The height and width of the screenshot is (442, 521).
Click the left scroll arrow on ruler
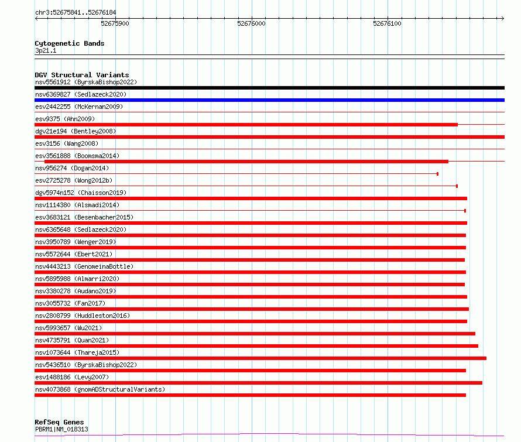pyautogui.click(x=36, y=18)
